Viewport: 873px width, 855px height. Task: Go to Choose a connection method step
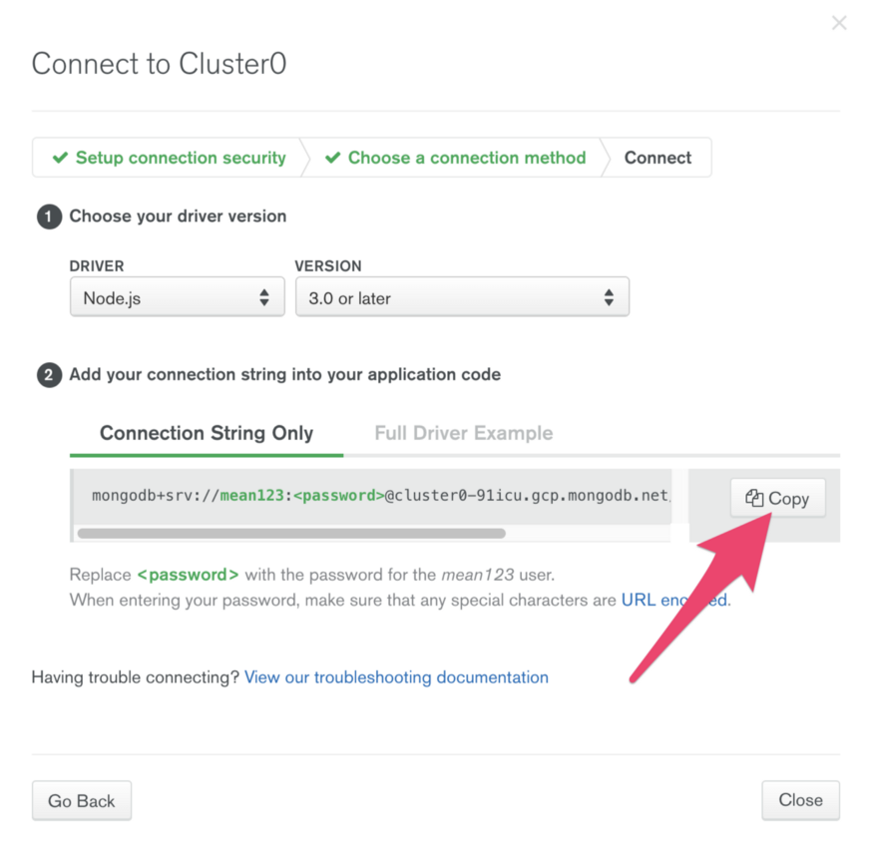pos(467,158)
